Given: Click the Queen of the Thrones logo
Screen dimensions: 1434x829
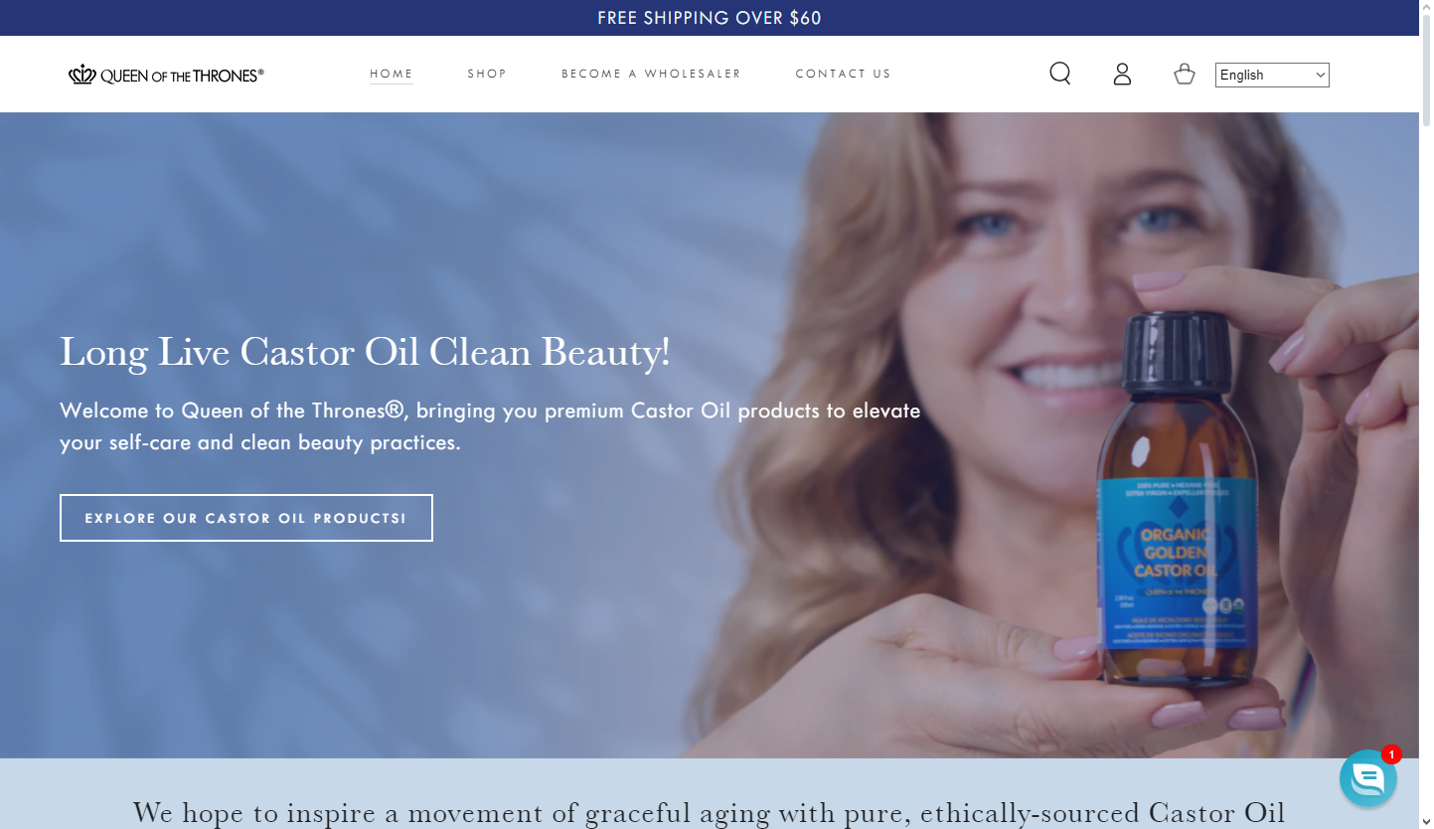Looking at the screenshot, I should click(166, 75).
